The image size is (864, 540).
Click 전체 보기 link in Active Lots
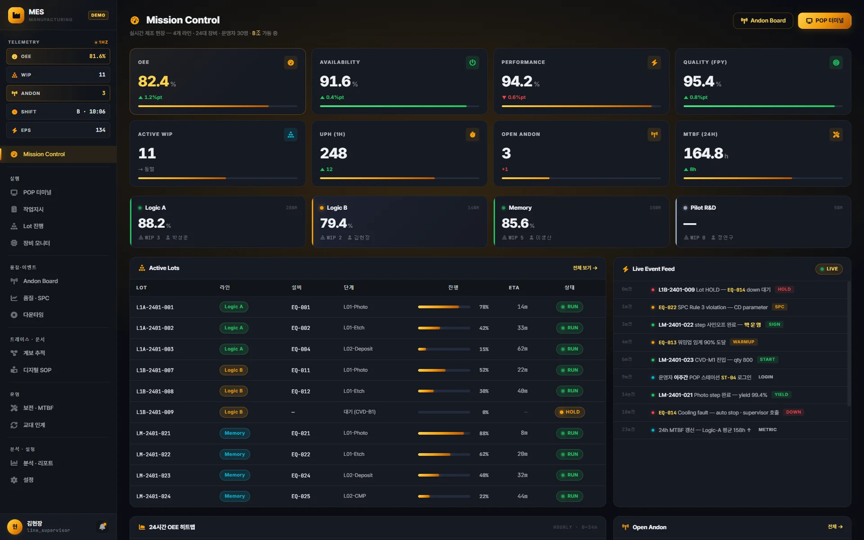(x=585, y=268)
